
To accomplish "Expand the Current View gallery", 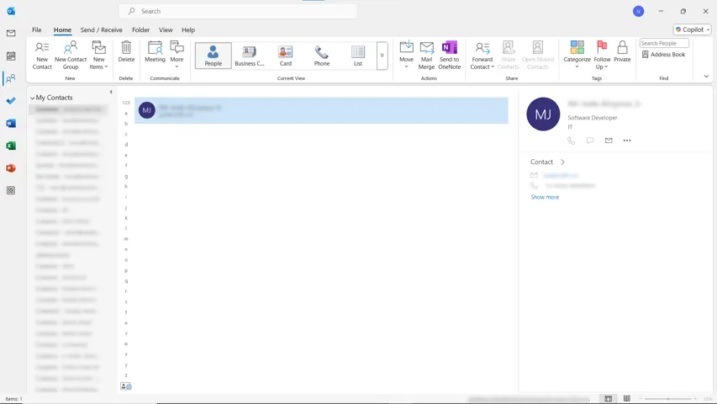I will [382, 56].
